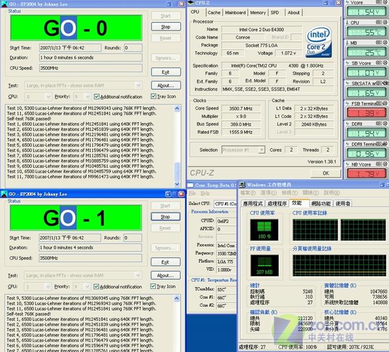Click the Windows Task Manager title bar icon
Viewport: 389px width, 352px height.
pos(242,185)
